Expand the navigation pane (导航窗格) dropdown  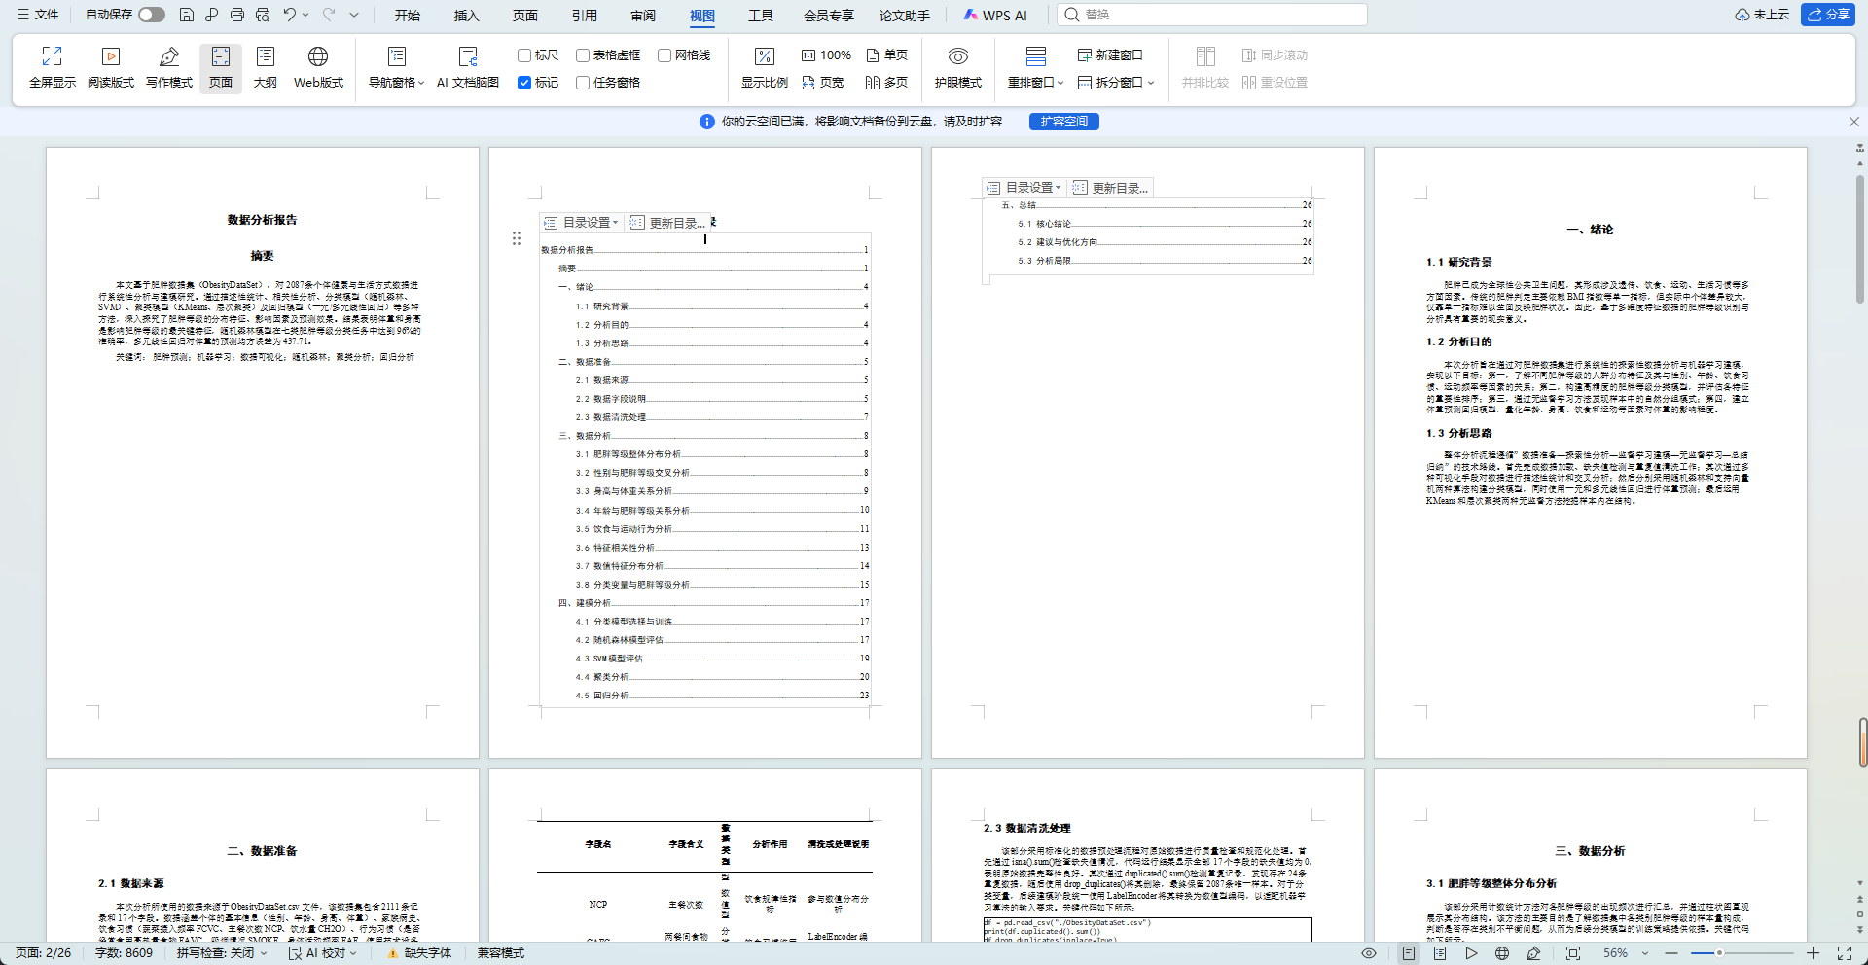(x=397, y=83)
